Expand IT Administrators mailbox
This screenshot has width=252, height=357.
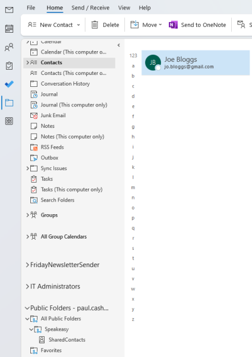point(27,286)
